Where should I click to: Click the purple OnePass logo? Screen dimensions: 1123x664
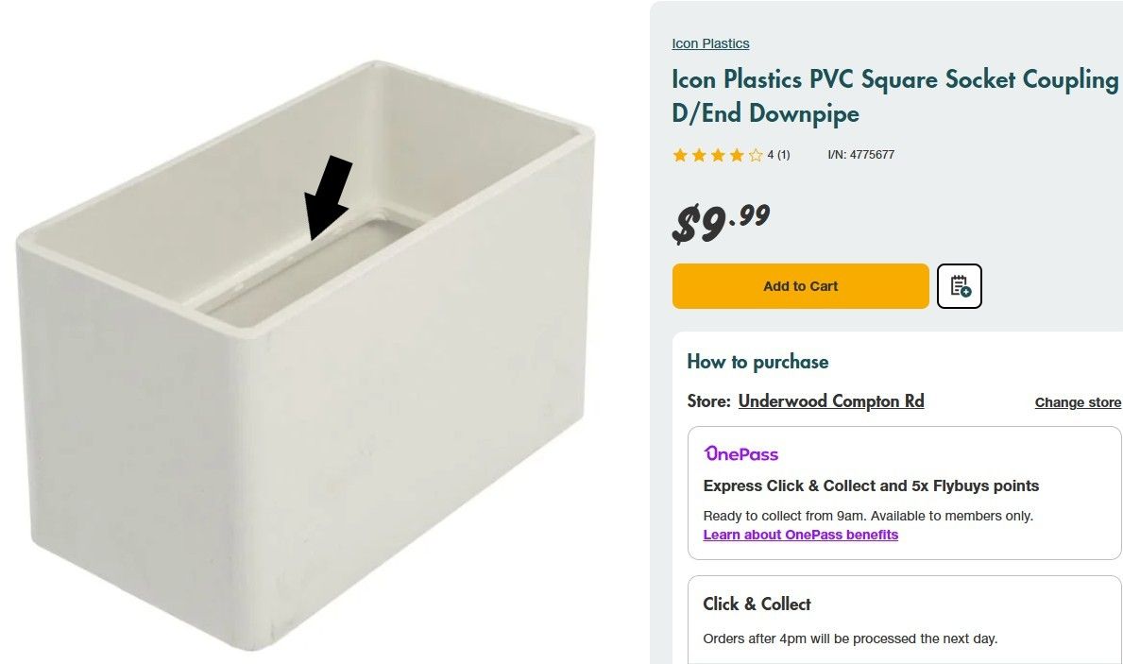741,454
